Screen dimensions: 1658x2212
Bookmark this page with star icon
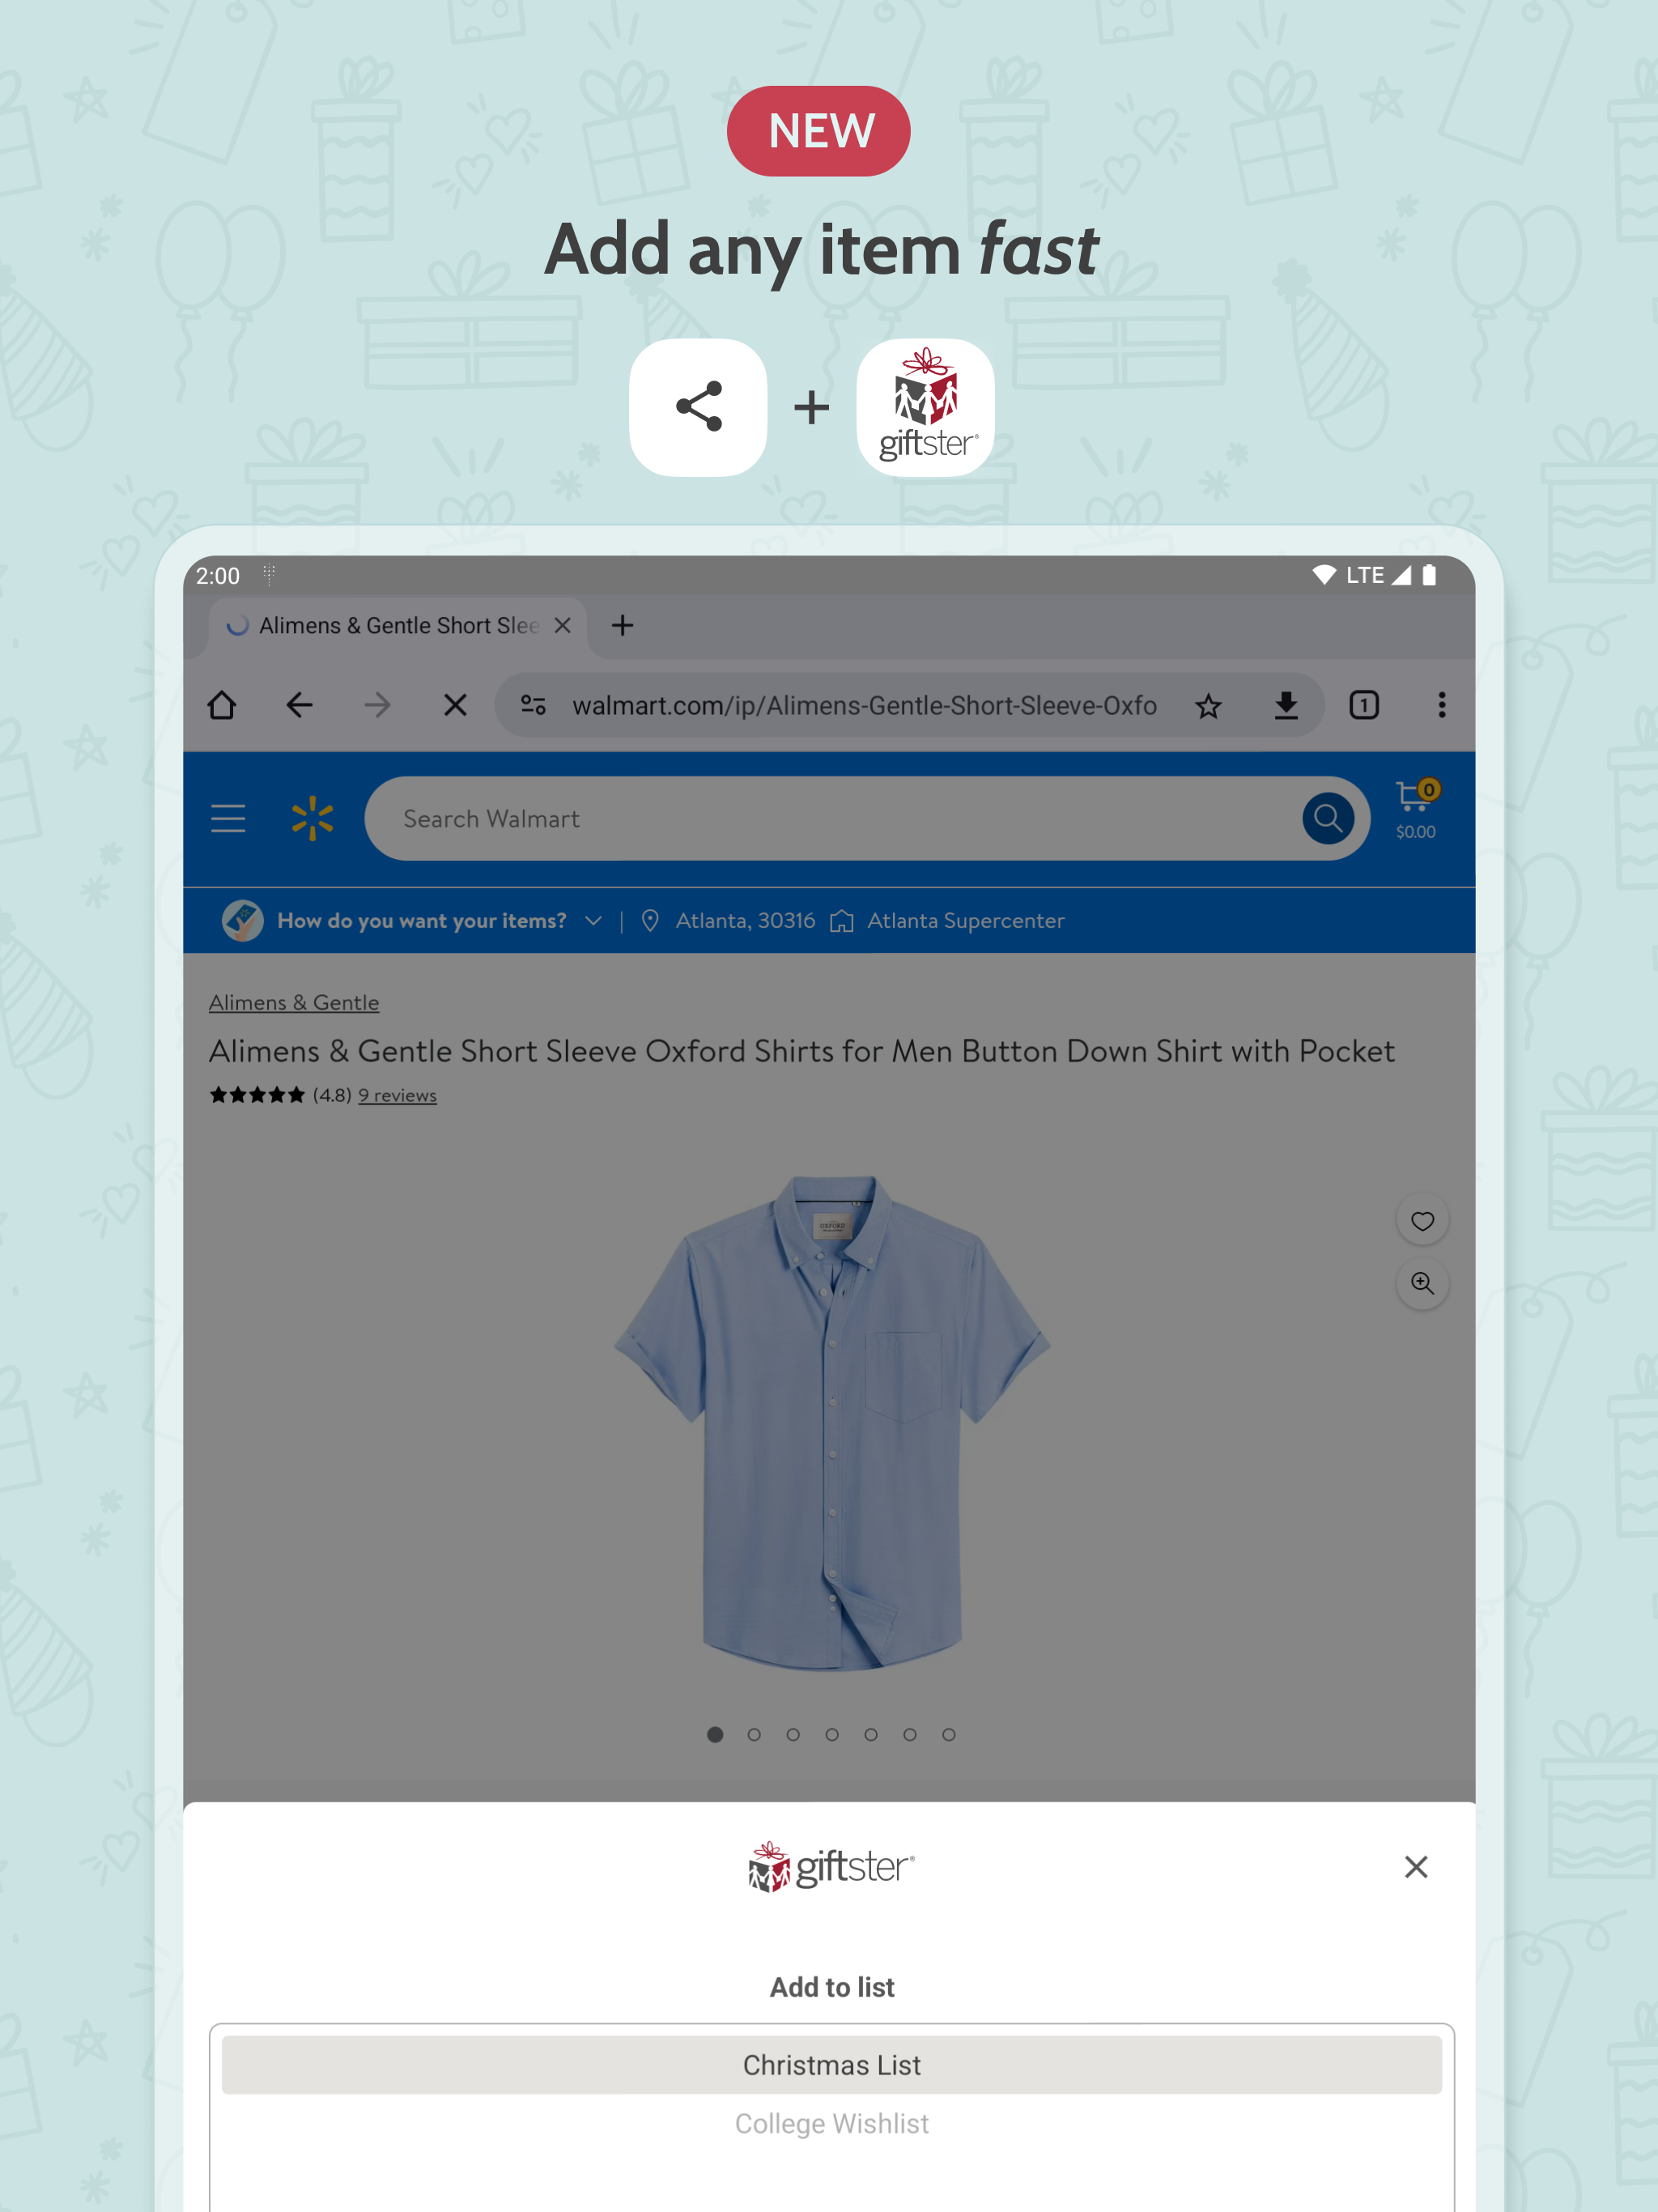pyautogui.click(x=1208, y=706)
